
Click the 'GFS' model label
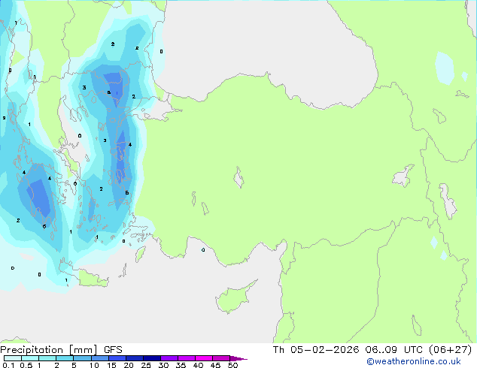tap(113, 350)
